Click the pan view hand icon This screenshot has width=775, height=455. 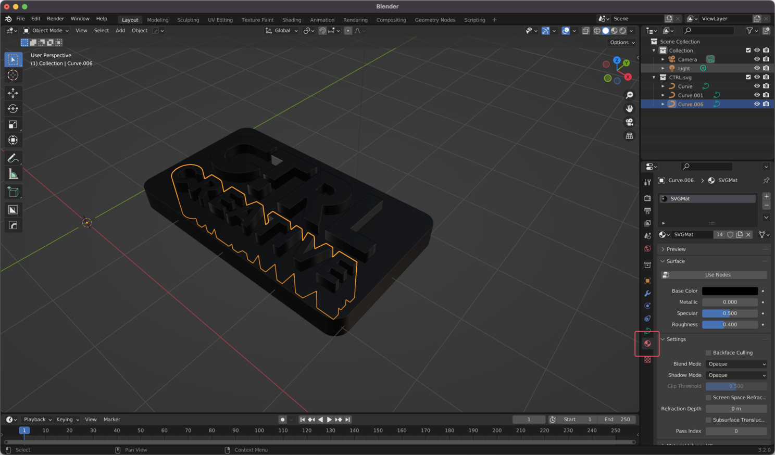click(629, 109)
